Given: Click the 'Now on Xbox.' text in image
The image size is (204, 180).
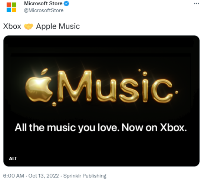Looking at the screenshot, I should point(154,128).
